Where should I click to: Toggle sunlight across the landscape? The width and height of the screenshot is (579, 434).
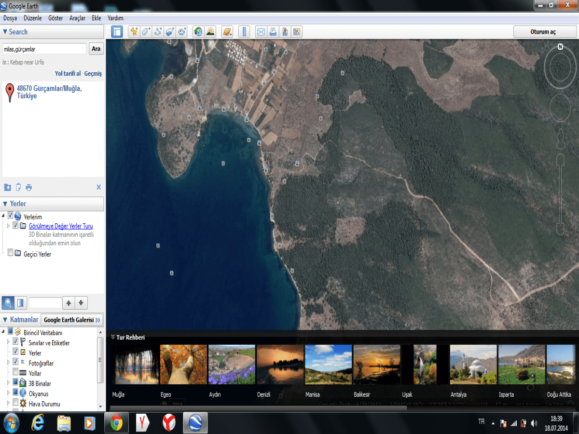[210, 32]
